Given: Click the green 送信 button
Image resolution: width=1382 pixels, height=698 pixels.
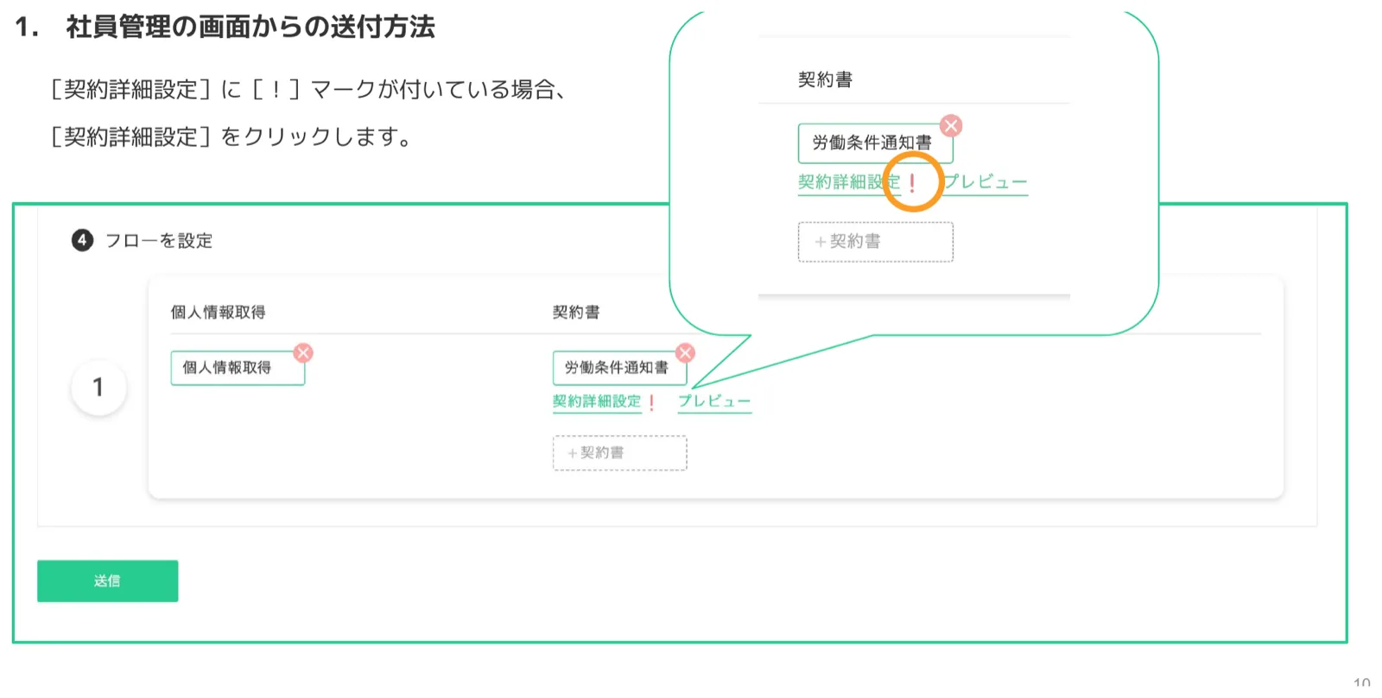Looking at the screenshot, I should click(107, 581).
